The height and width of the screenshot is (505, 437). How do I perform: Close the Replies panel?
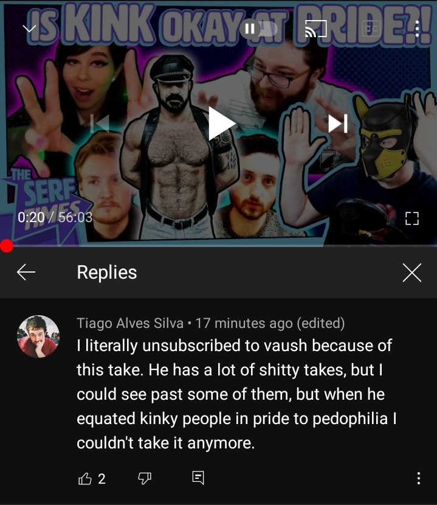tap(412, 273)
